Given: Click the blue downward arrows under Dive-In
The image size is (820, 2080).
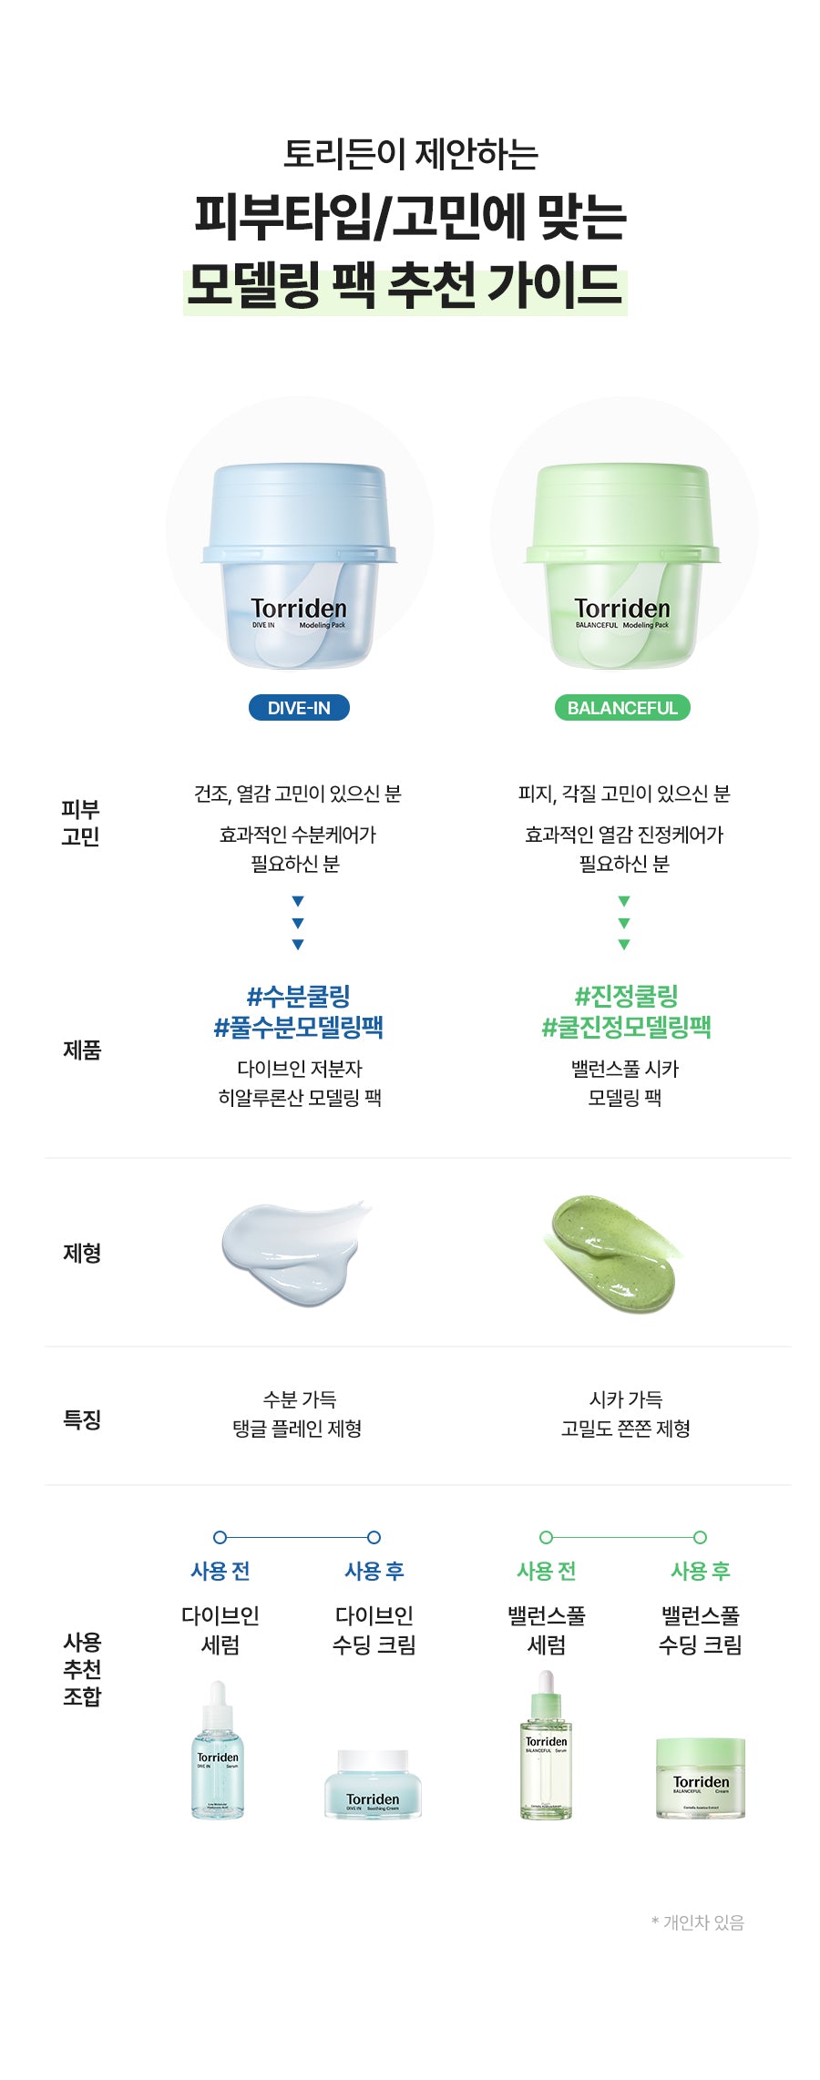Looking at the screenshot, I should click(x=298, y=923).
